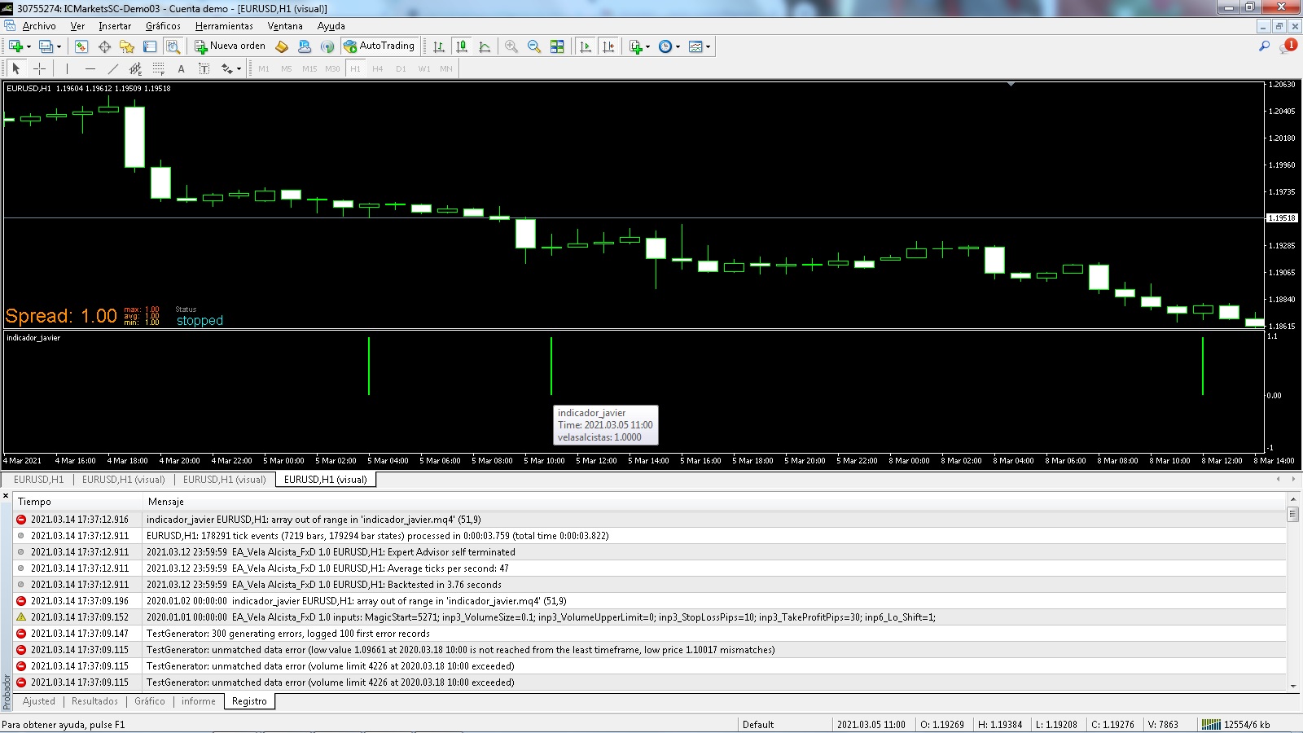Toggle chart auto scroll

pyautogui.click(x=586, y=46)
